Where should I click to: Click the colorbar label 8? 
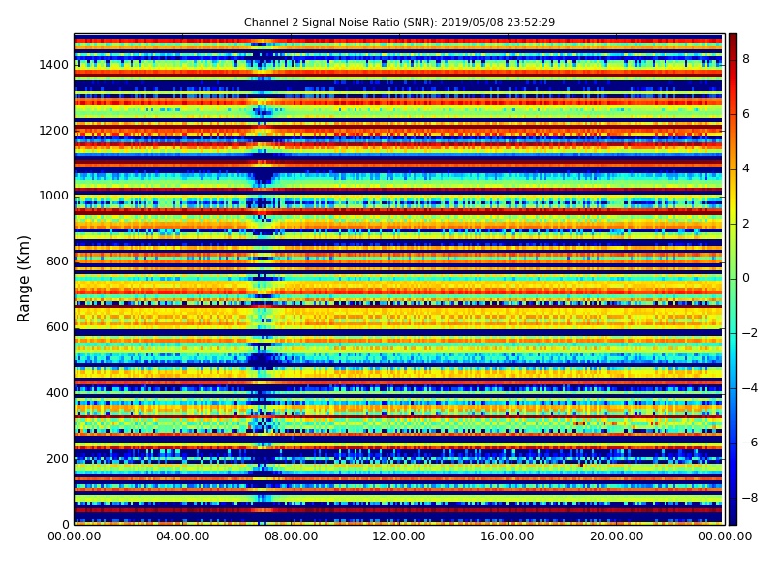pyautogui.click(x=746, y=59)
